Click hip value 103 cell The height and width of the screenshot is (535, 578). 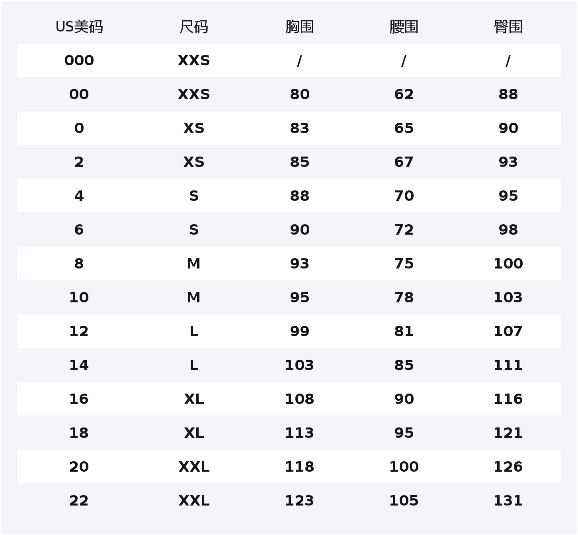coord(508,298)
